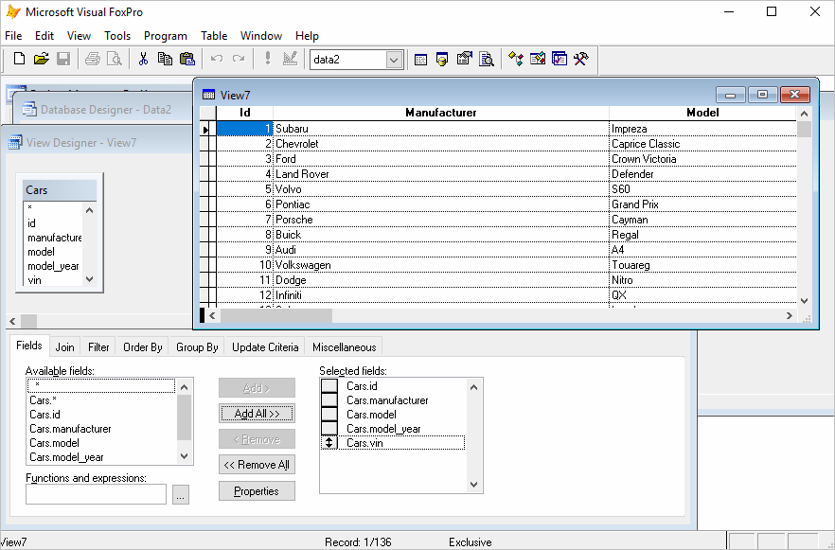835x550 pixels.
Task: Click the Add All >> button
Action: point(257,413)
